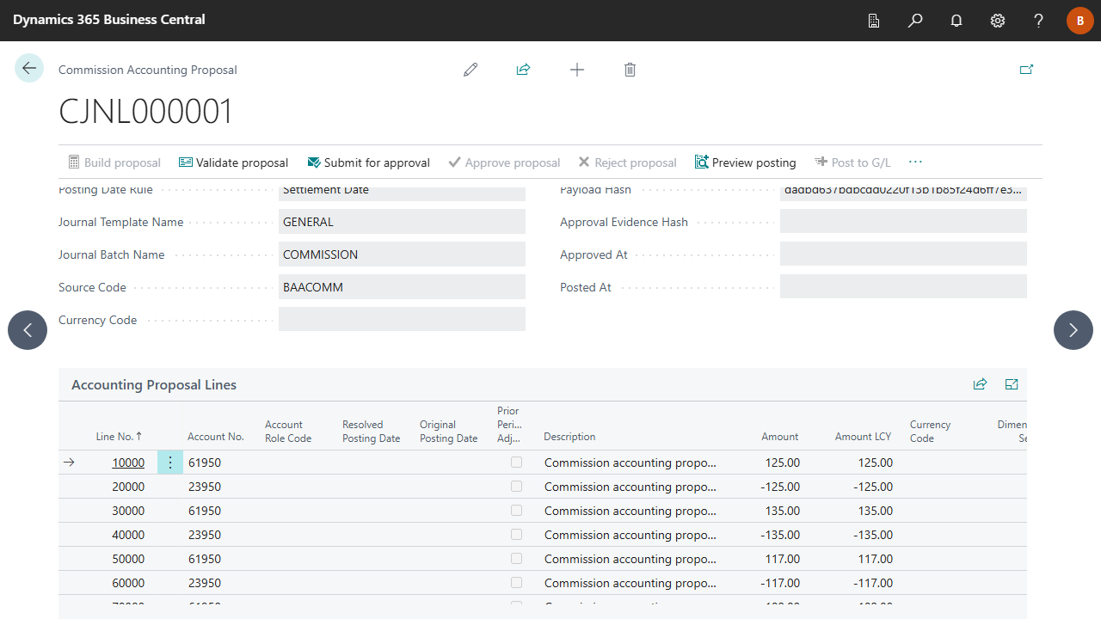The image size is (1101, 619).
Task: Click Reject proposal button
Action: point(627,162)
